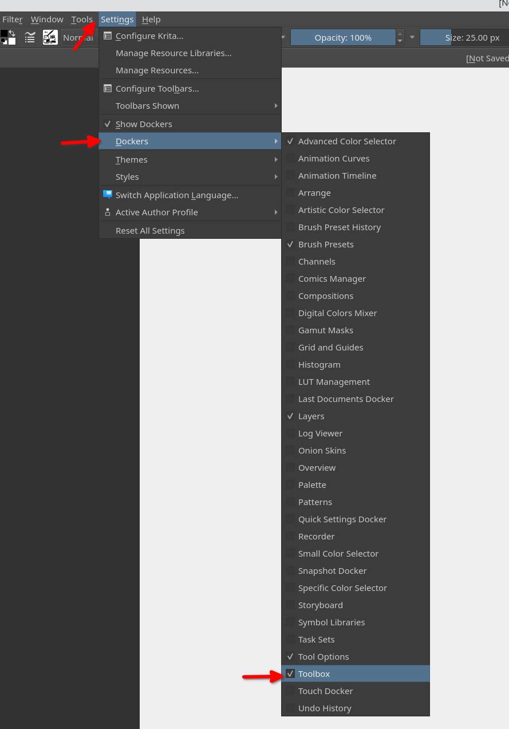Open the Normal blending mode dropdown
Image resolution: width=509 pixels, height=729 pixels.
pyautogui.click(x=80, y=37)
